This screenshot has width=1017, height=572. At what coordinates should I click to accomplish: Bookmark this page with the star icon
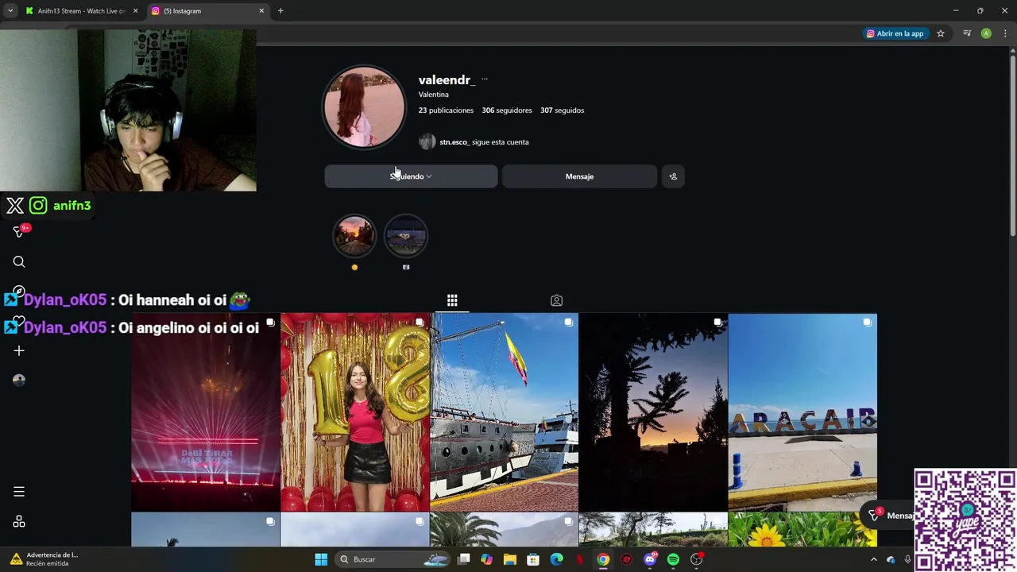tap(941, 33)
